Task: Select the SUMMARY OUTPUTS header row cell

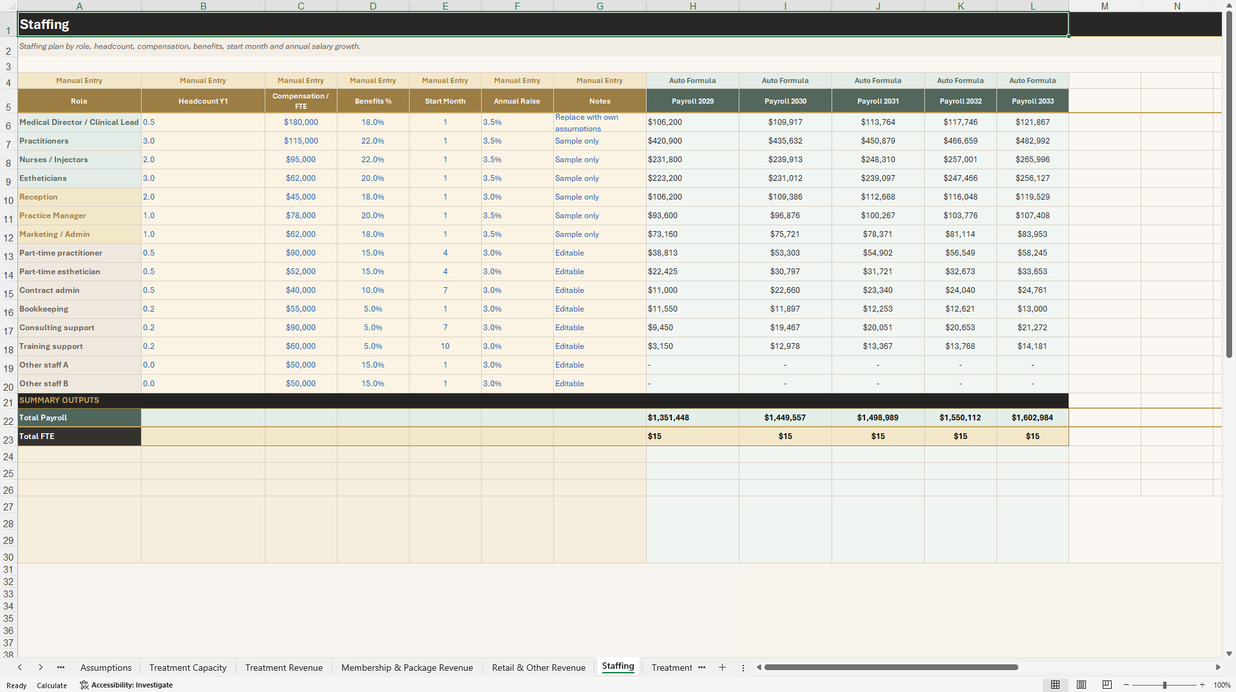Action: pyautogui.click(x=543, y=400)
